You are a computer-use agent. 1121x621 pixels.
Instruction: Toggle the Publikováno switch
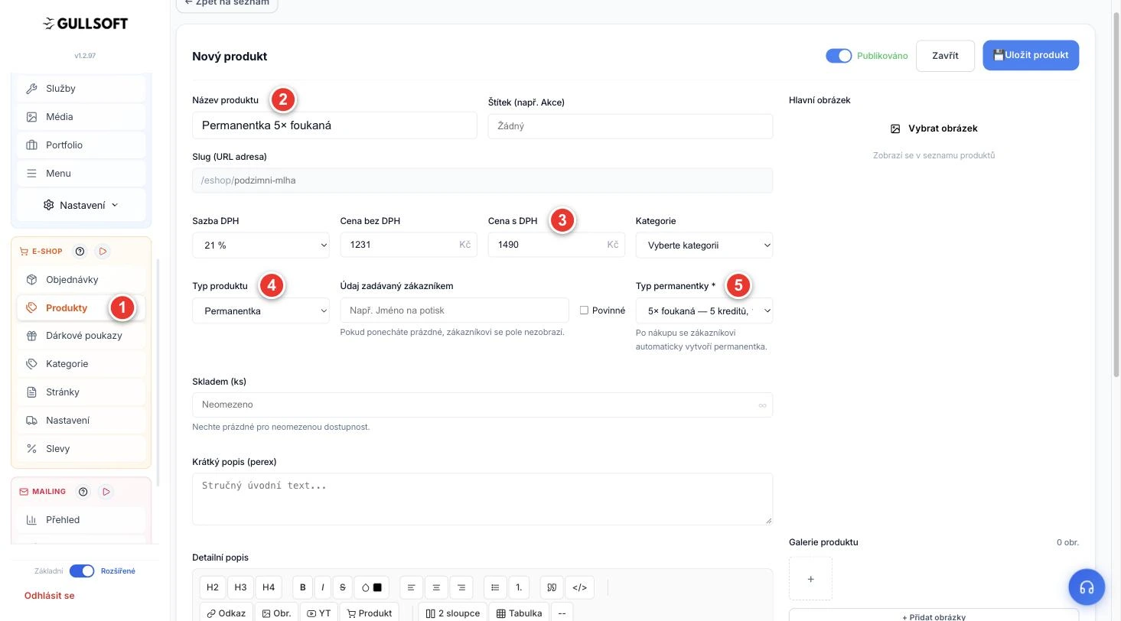pyautogui.click(x=839, y=56)
